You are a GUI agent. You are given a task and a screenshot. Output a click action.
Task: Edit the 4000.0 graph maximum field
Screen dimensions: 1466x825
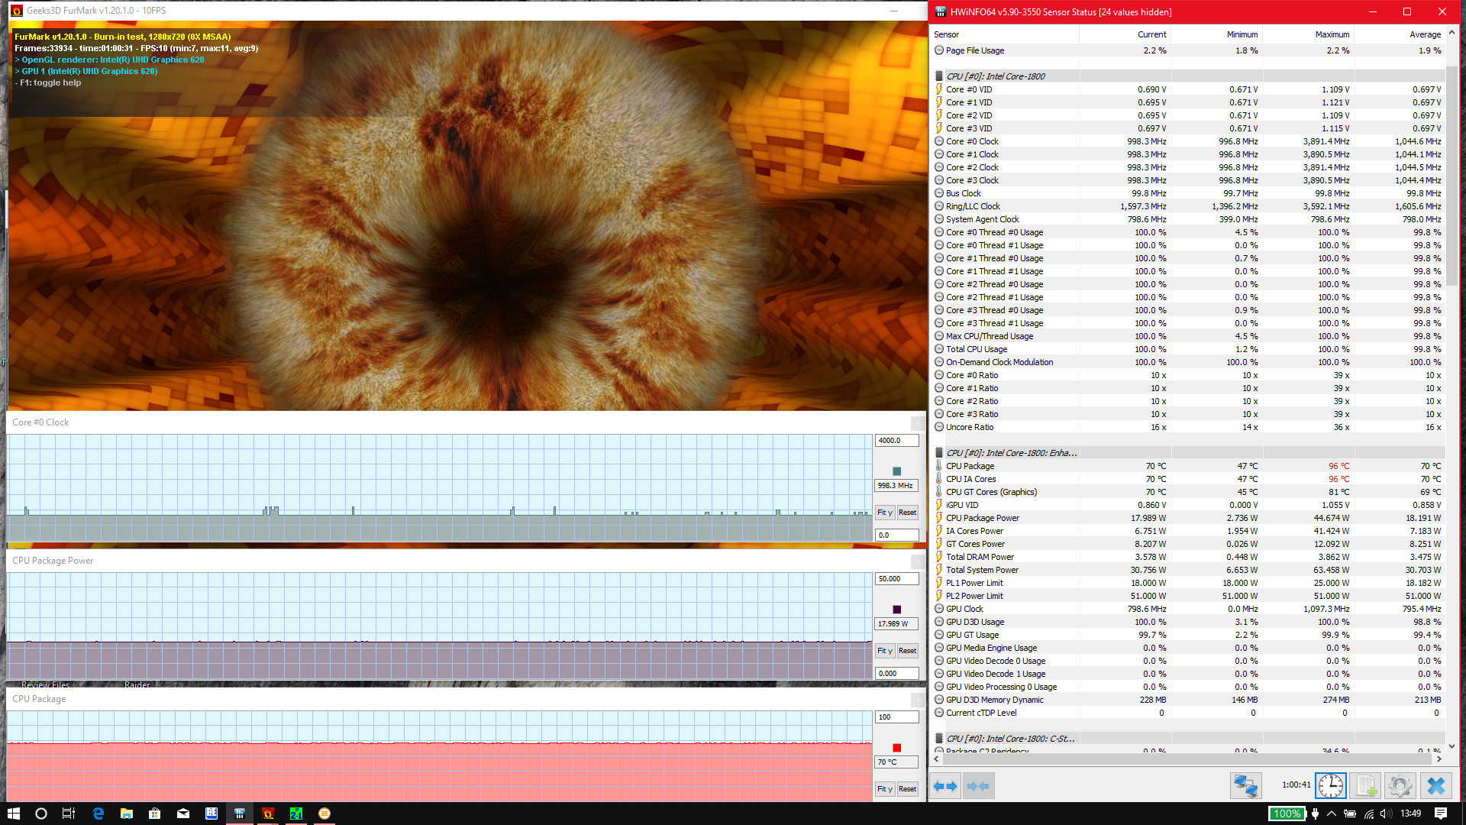tap(896, 441)
